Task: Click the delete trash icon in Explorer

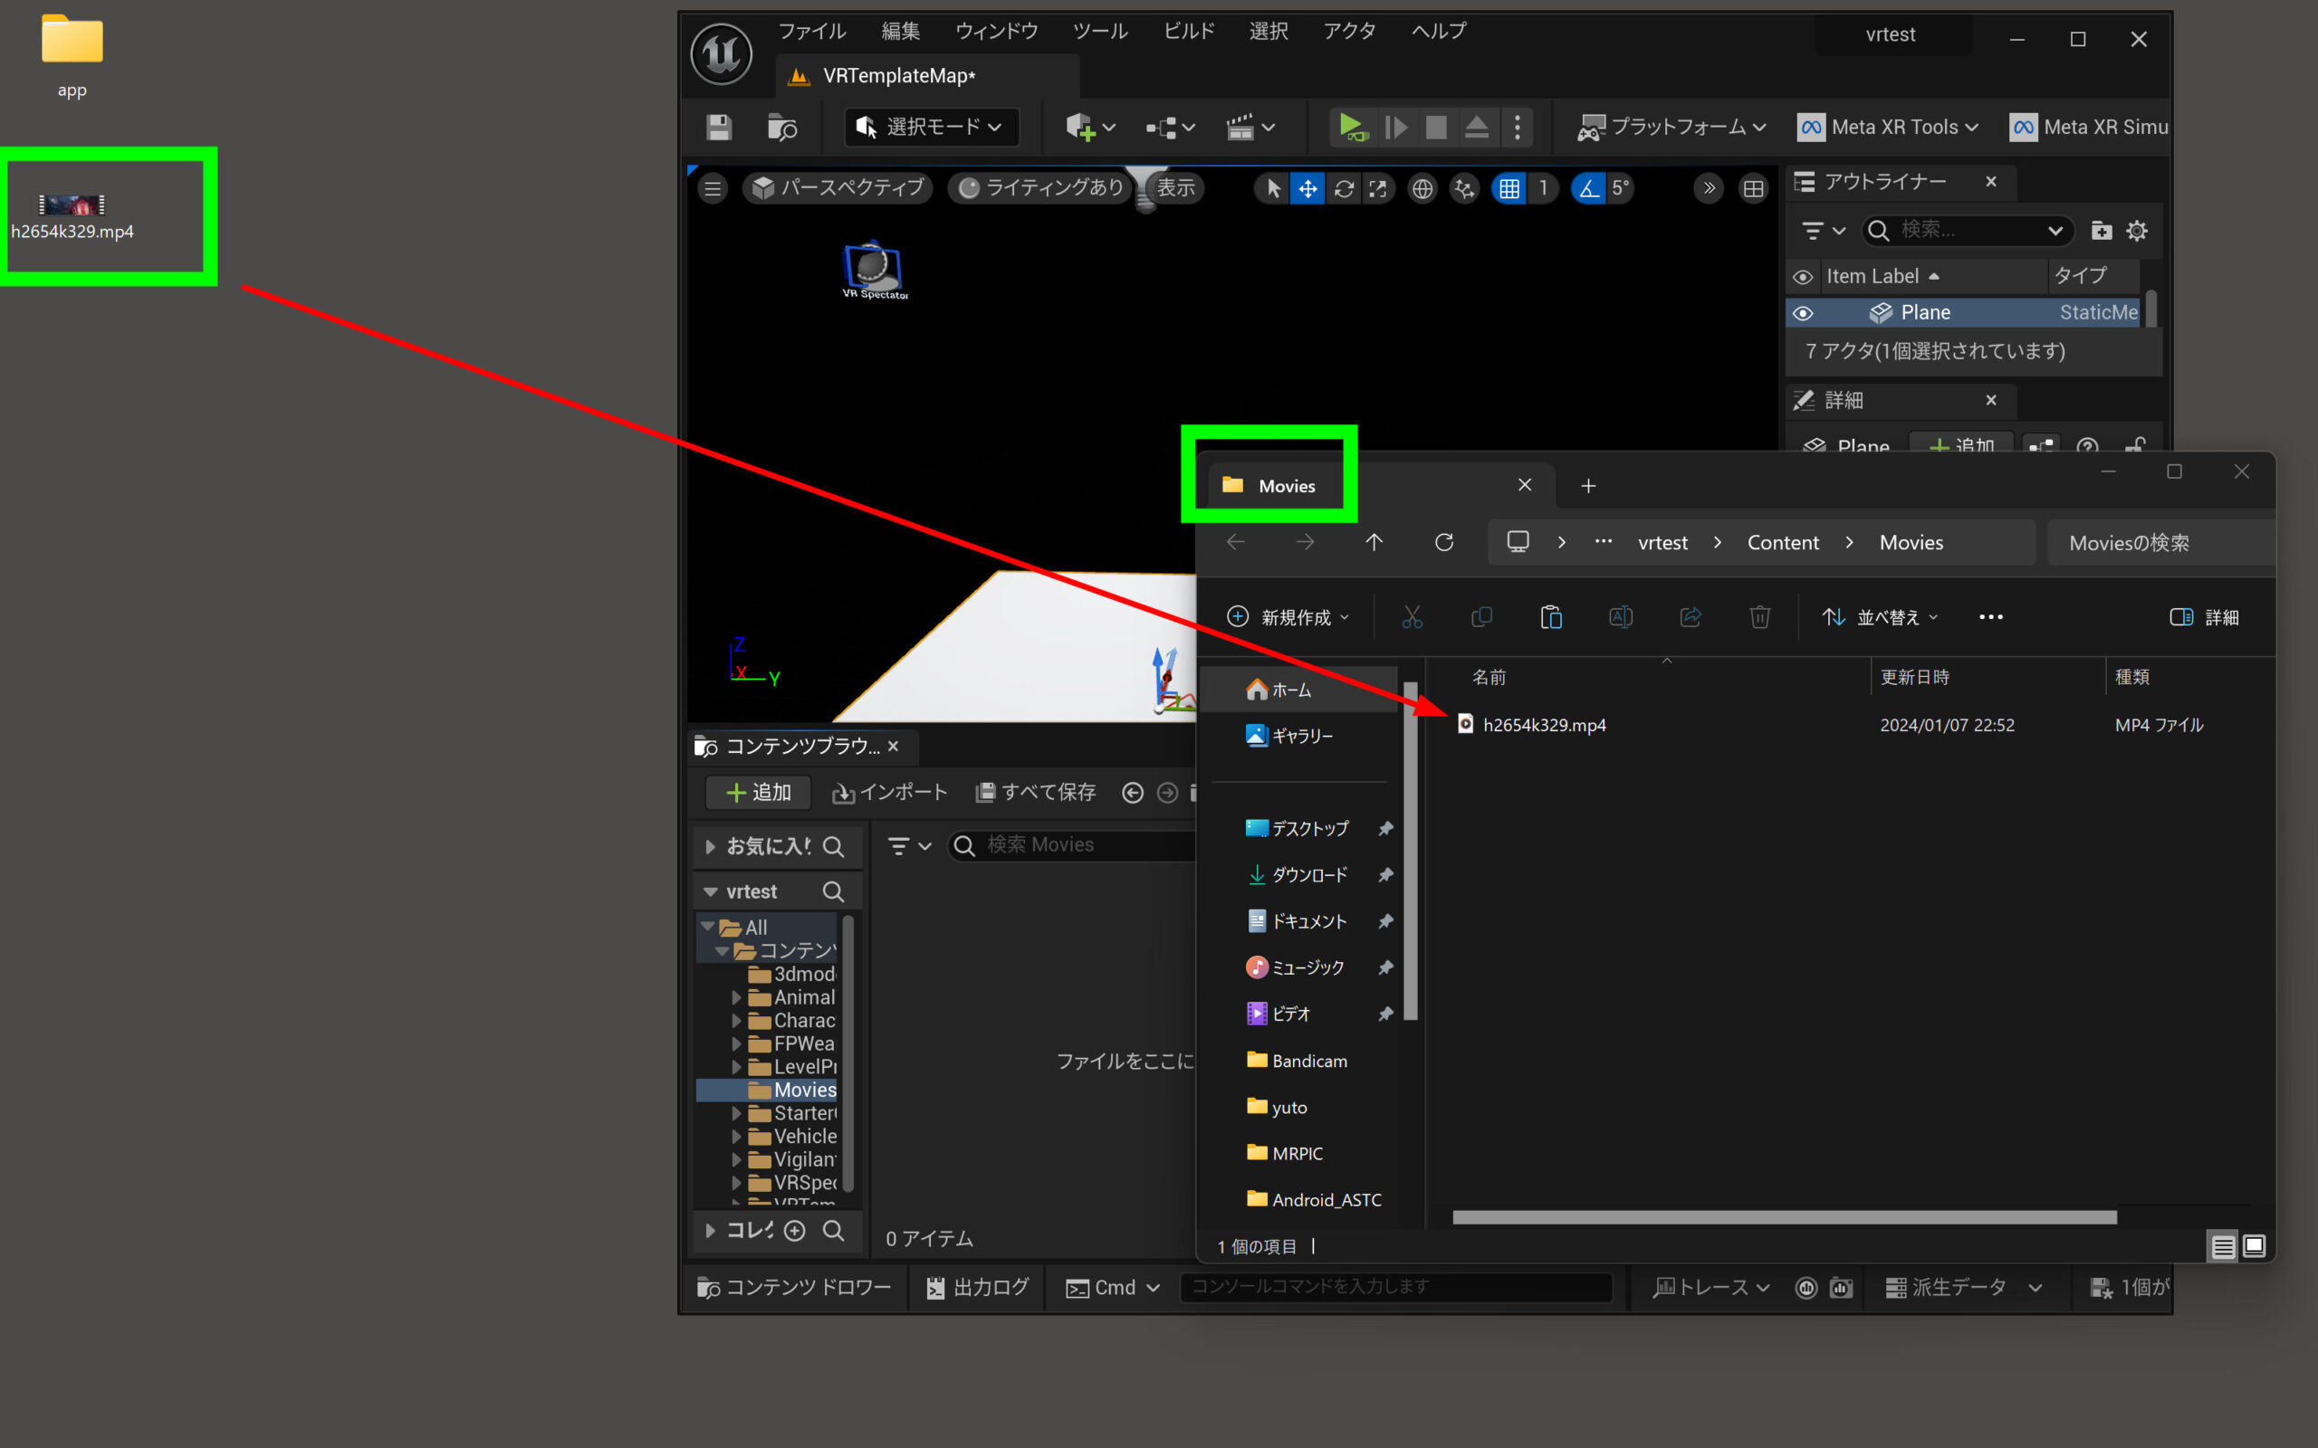Action: [1758, 616]
